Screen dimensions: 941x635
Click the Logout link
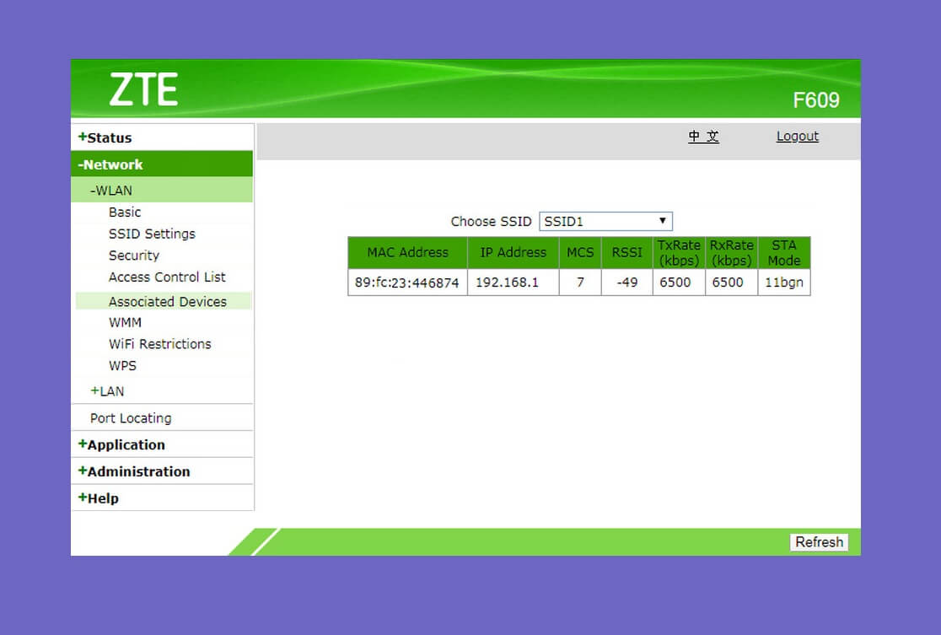(x=798, y=137)
